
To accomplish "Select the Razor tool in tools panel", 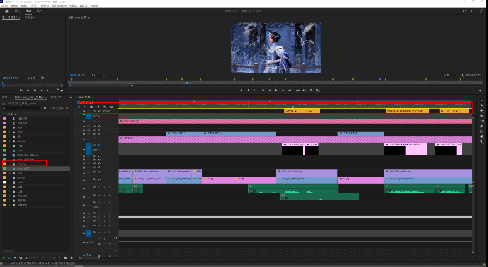I will tap(481, 116).
